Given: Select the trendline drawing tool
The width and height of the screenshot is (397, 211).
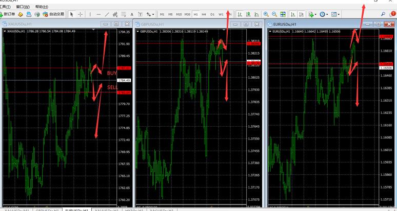Looking at the screenshot, I should click(106, 14).
